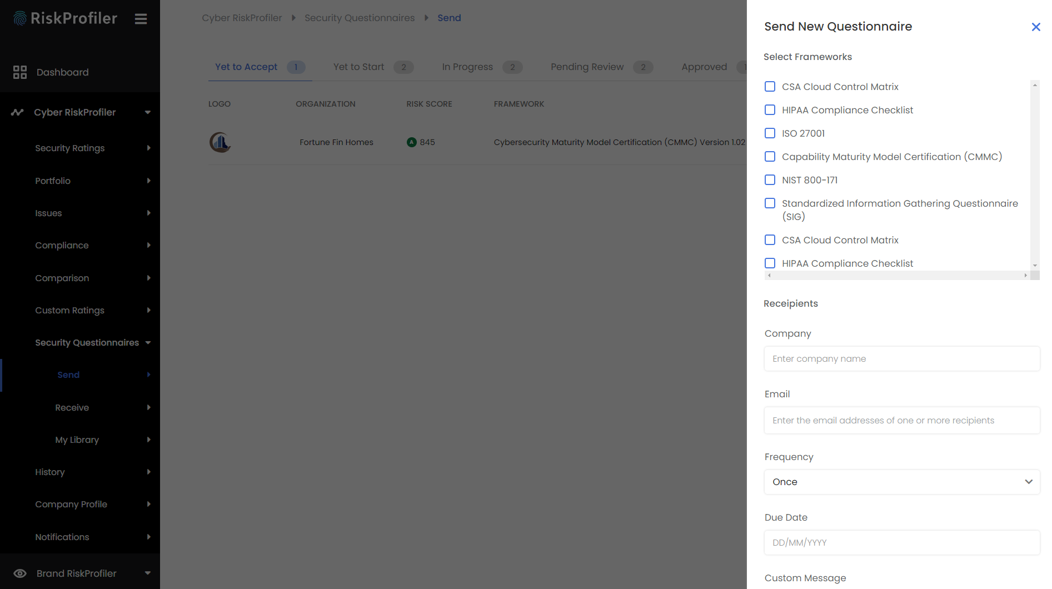1052x589 pixels.
Task: Click the frameworks scroll down arrow
Action: (1035, 266)
